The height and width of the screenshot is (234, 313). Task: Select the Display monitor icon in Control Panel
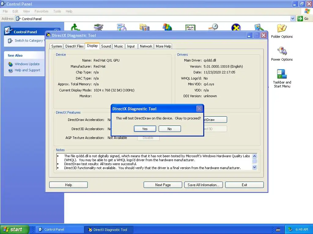tap(259, 27)
